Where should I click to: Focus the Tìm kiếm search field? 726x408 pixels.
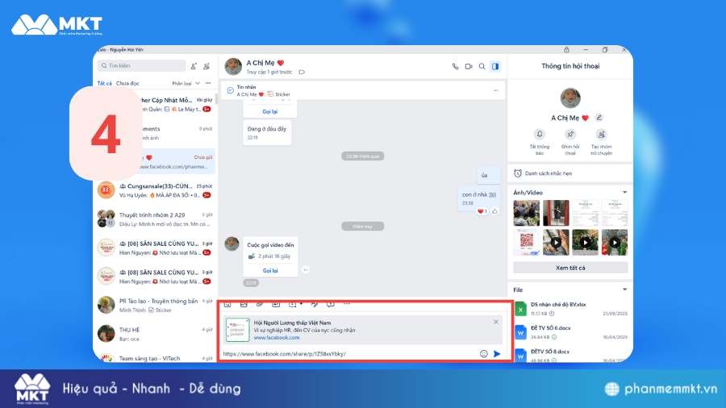tap(141, 65)
